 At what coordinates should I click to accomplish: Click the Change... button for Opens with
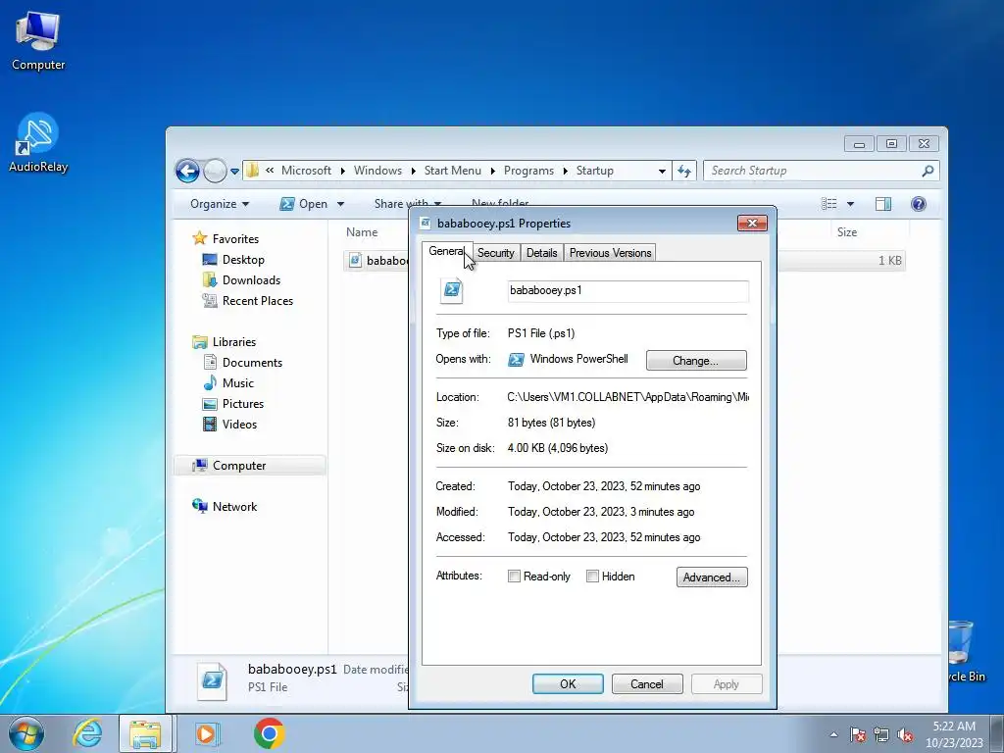(696, 361)
